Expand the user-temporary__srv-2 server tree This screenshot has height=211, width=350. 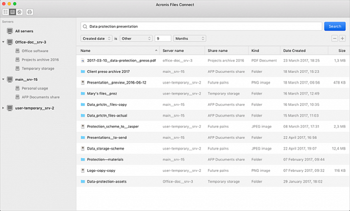click(3, 108)
